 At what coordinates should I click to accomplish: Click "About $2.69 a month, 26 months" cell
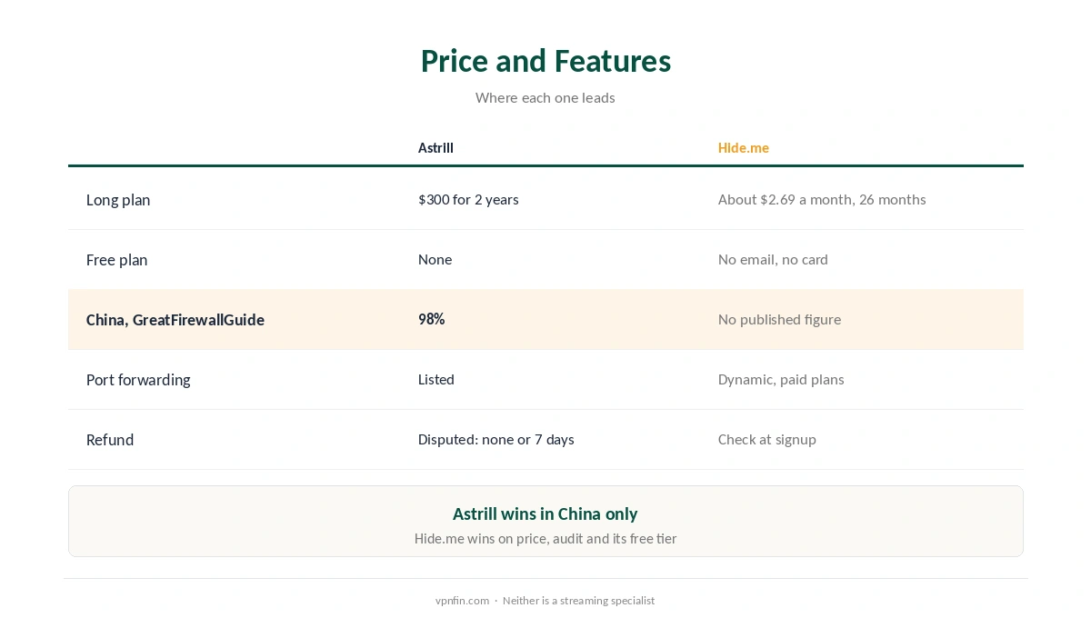click(822, 199)
